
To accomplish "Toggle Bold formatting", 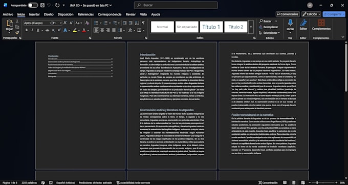I will (27, 30).
